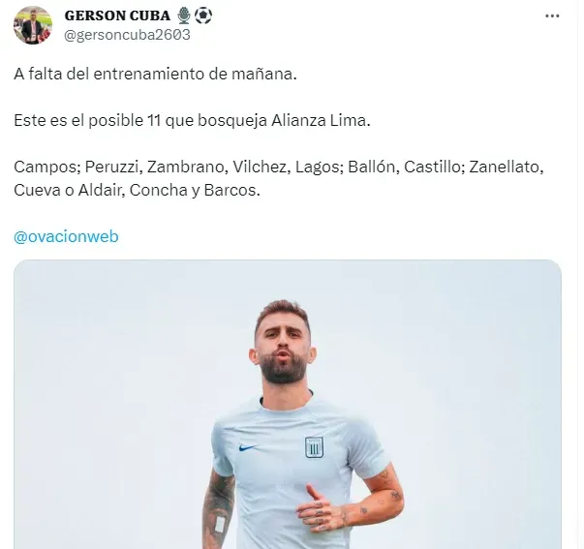The image size is (584, 549).
Task: Click the soccer ball emoji beside the name
Action: pyautogui.click(x=203, y=15)
